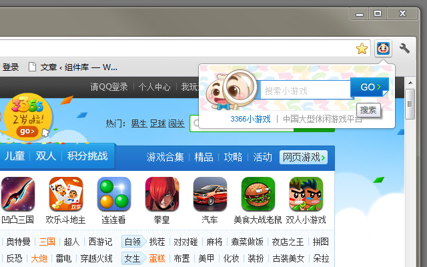Click the 古装美女 tag
This screenshot has width=427, height=267.
coord(288,258)
